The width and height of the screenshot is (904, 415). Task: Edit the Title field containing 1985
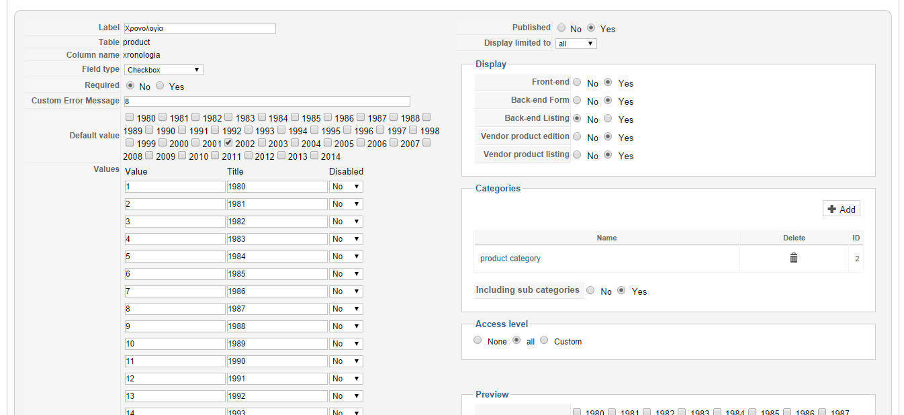tap(277, 274)
